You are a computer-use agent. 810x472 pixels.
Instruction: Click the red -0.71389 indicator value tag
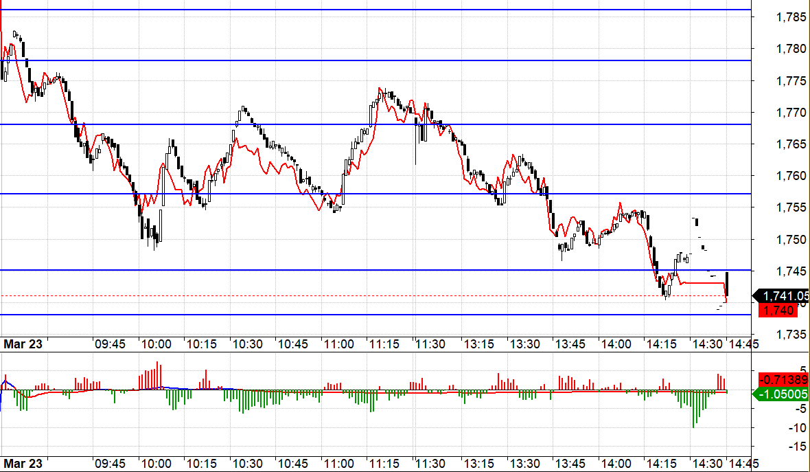tap(783, 379)
